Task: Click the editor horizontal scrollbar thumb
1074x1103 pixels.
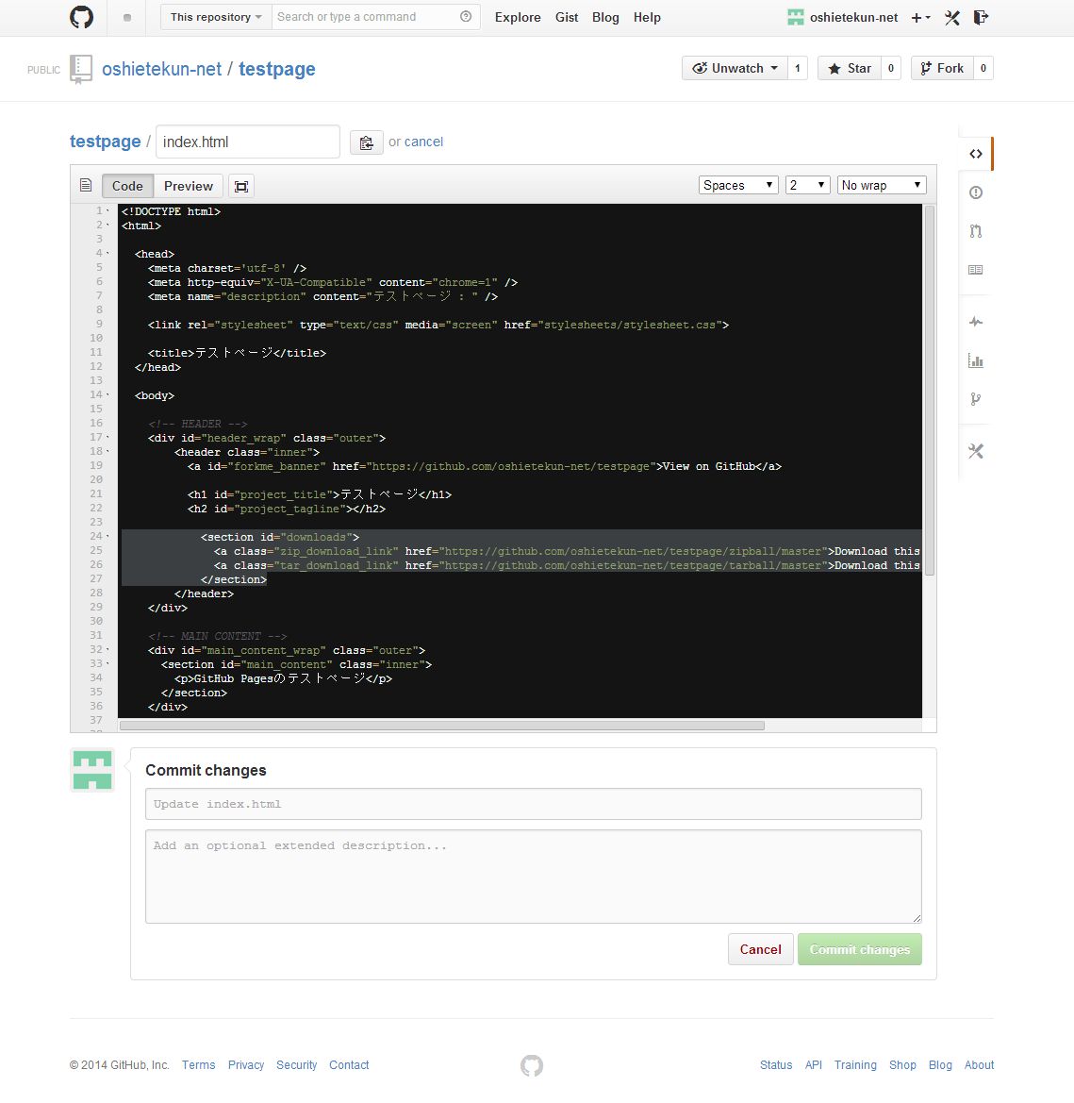Action: (x=442, y=726)
